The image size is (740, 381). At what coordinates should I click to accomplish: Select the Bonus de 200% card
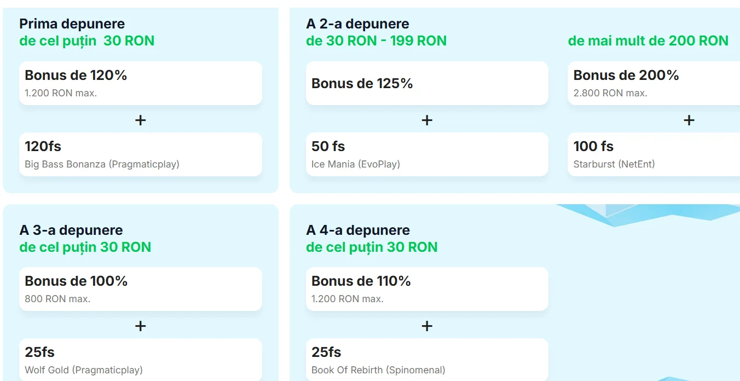click(x=654, y=83)
